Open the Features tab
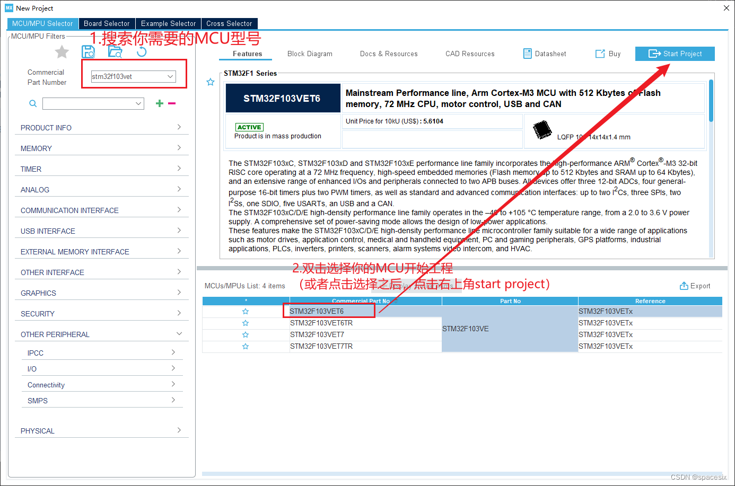The height and width of the screenshot is (486, 735). (x=247, y=54)
